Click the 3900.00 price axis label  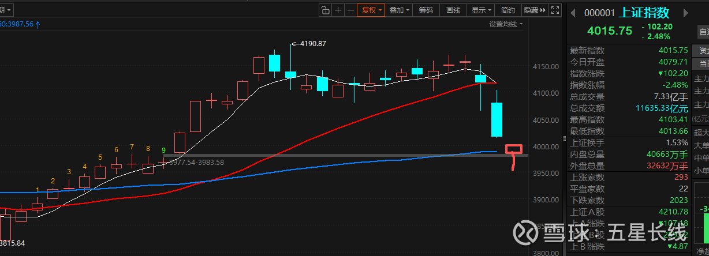tap(545, 200)
